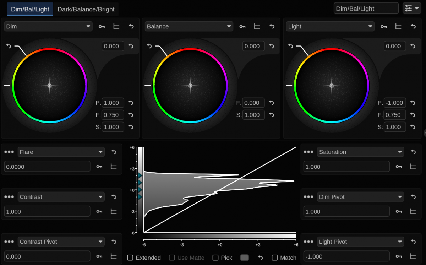The image size is (426, 265).
Task: Reset the Dim wheel P value
Action: pos(131,103)
